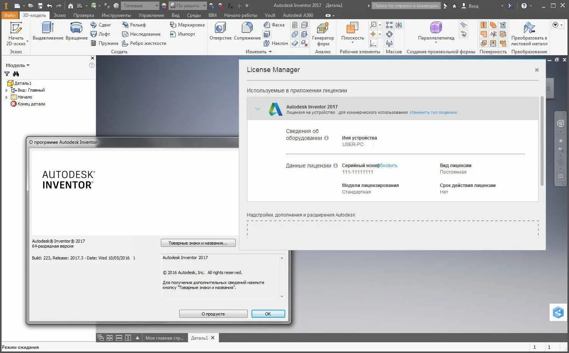This screenshot has height=353, width=569.
Task: Save the document with the diskette icon
Action: 40,6
